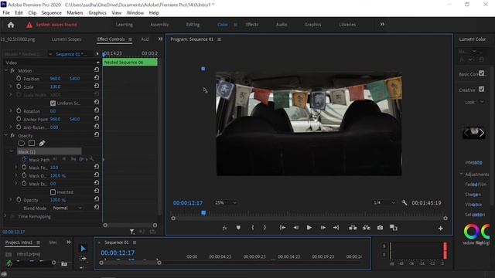
Task: Toggle Scale animation stopwatch
Action: click(19, 86)
